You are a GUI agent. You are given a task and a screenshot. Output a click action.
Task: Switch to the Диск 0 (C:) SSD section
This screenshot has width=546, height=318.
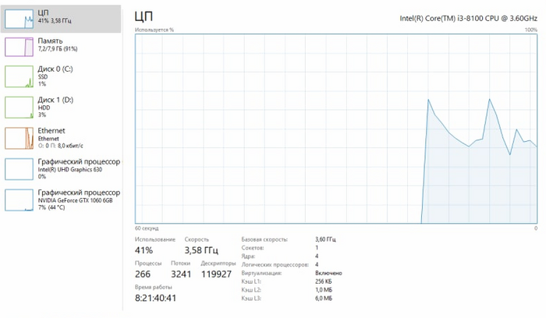pos(61,76)
